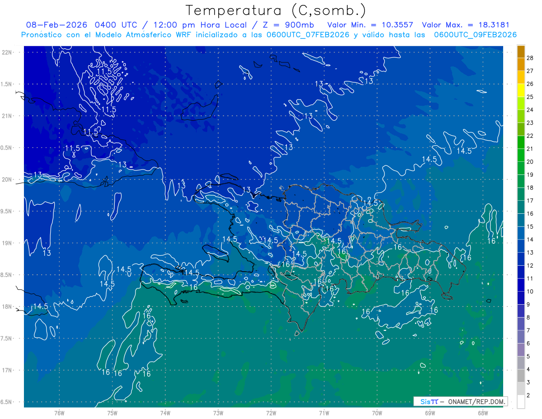Click the colorbar label 28
Image resolution: width=542 pixels, height=419 pixels.
530,57
